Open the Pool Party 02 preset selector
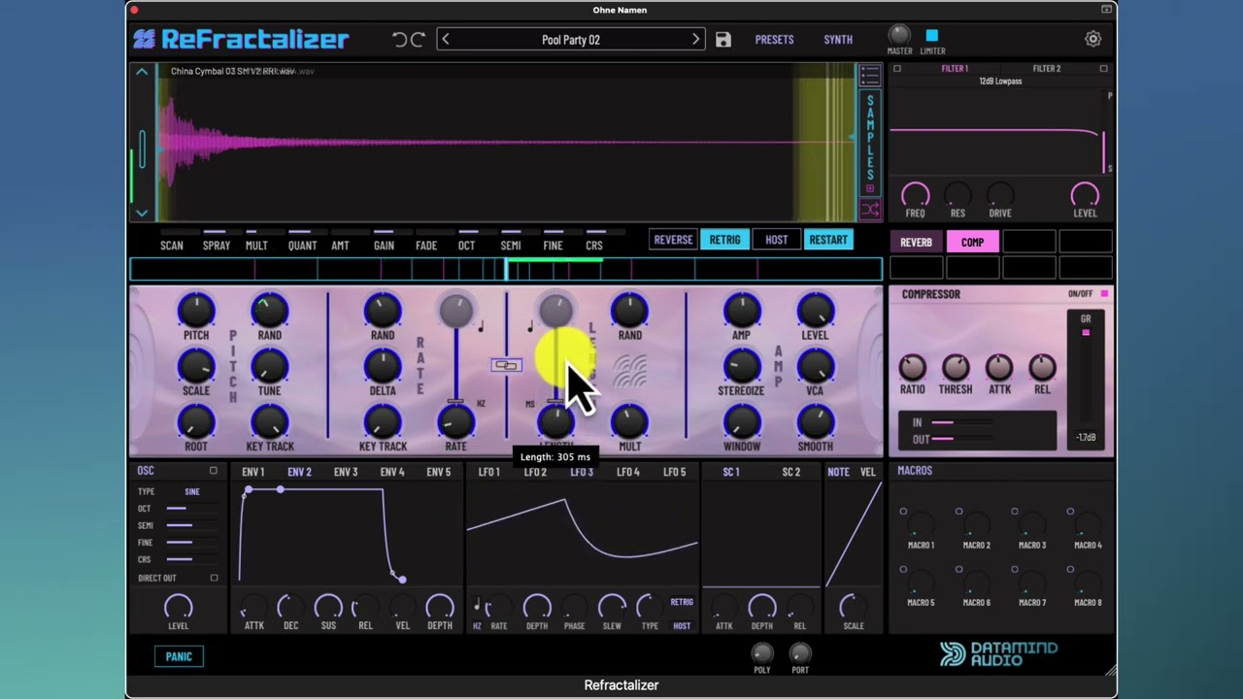The height and width of the screenshot is (699, 1243). click(x=571, y=40)
